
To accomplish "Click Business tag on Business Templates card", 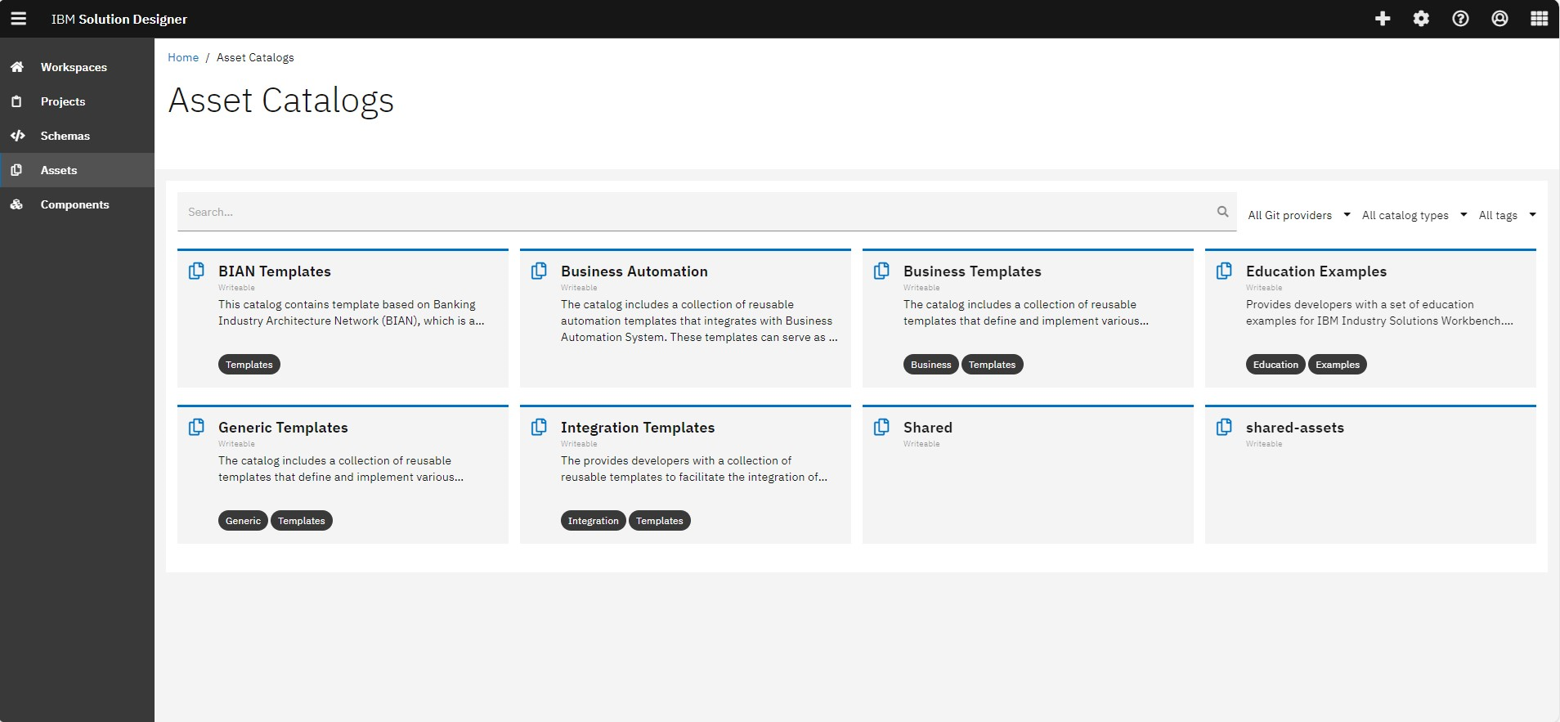I will 931,365.
